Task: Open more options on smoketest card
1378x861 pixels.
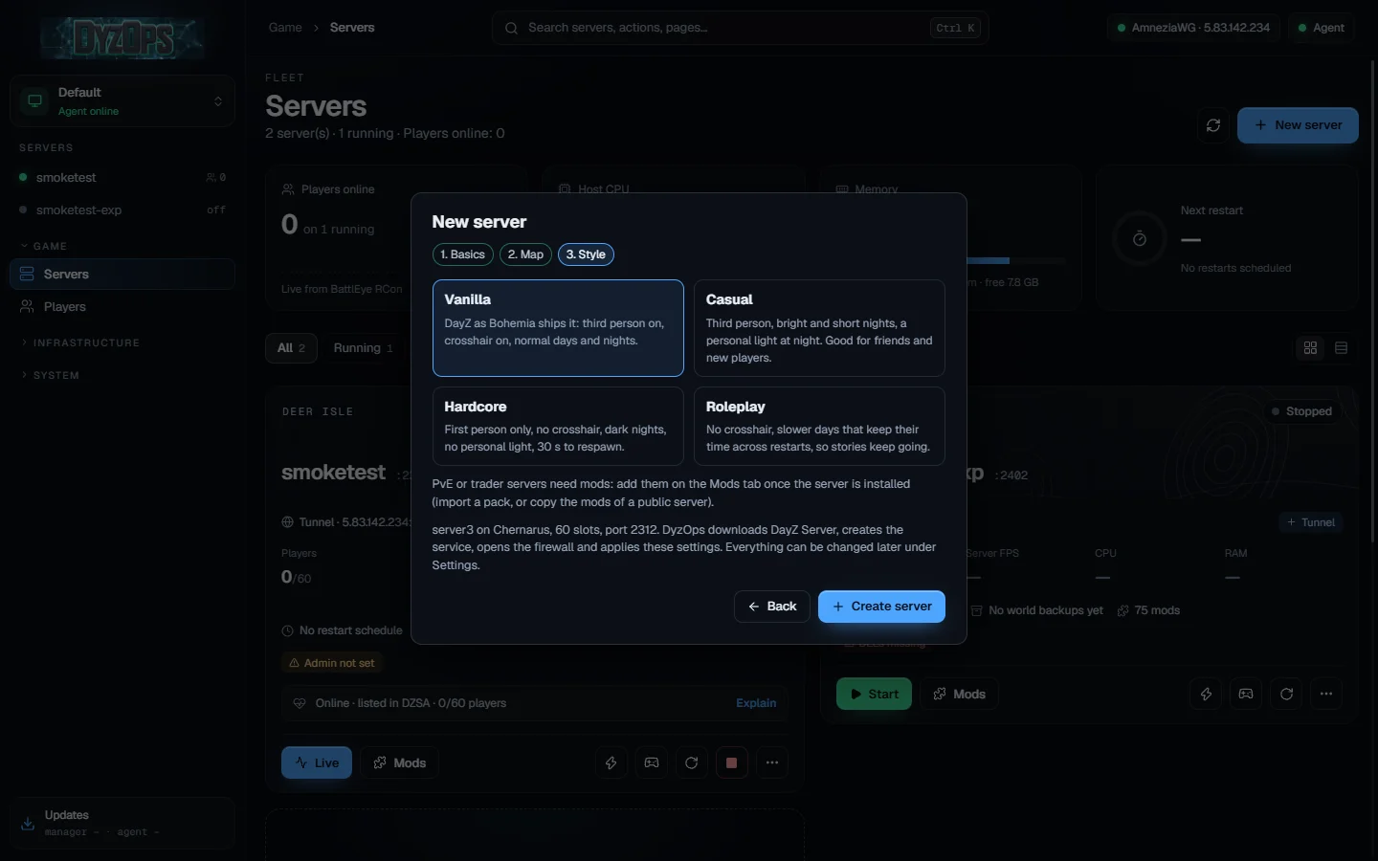Action: pos(772,762)
